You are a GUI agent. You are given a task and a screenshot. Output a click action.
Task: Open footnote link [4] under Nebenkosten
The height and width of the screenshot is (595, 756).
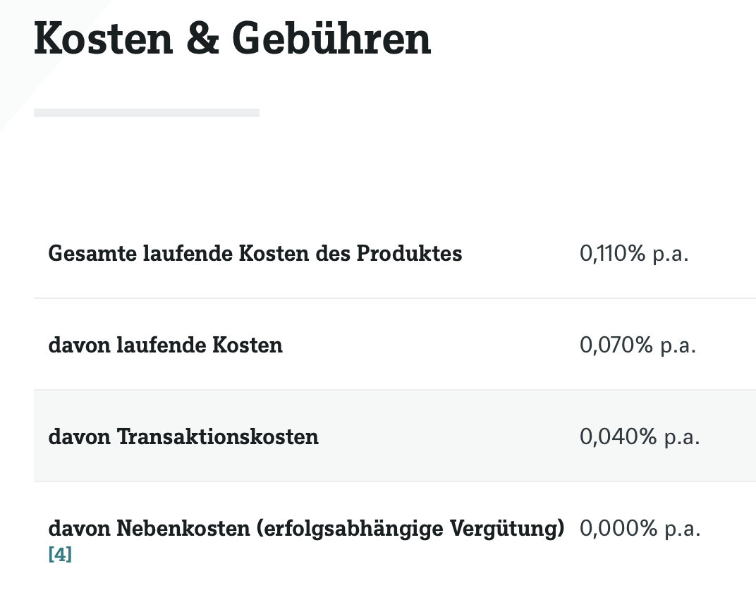(x=60, y=555)
